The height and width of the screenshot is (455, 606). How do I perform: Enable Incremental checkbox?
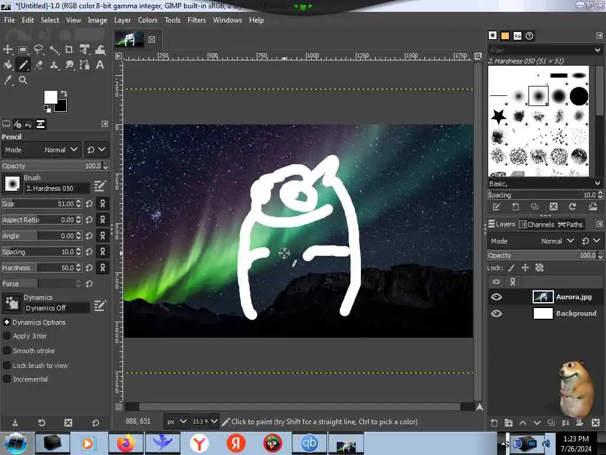click(7, 379)
